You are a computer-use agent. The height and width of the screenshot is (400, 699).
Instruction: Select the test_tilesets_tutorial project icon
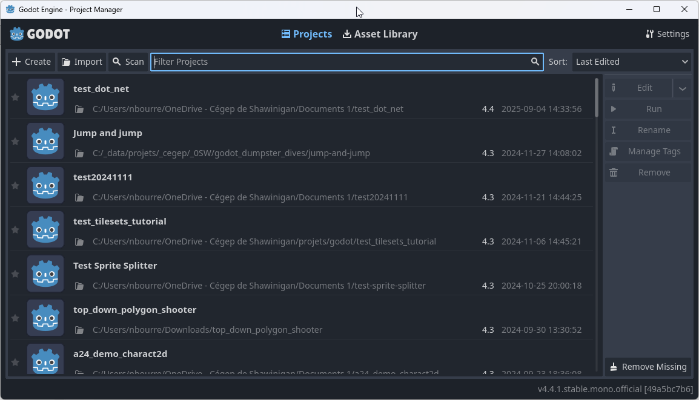coord(45,229)
